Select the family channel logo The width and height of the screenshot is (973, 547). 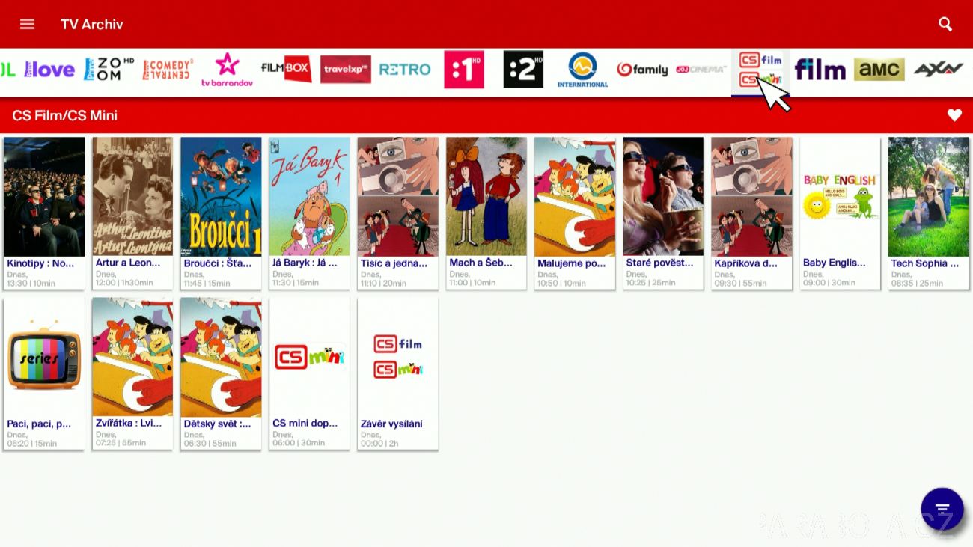point(642,70)
